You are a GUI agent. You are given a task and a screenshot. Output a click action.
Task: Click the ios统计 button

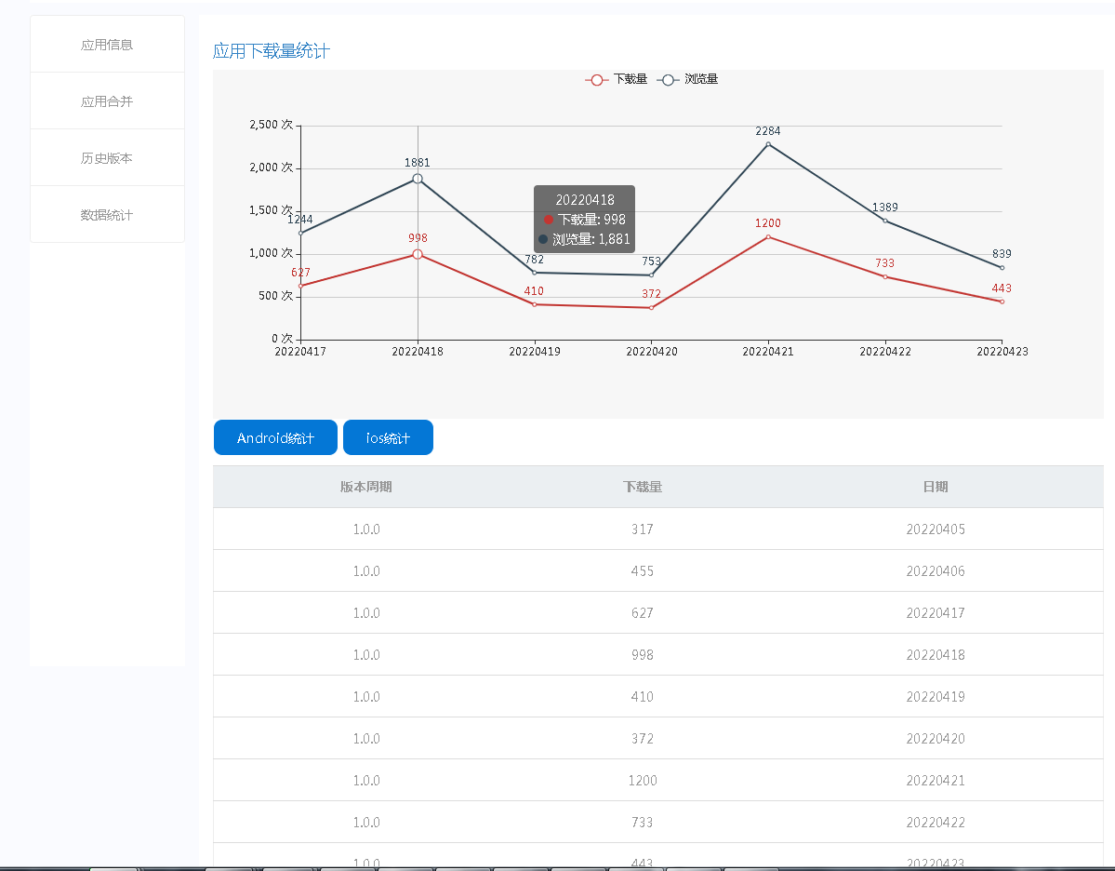[x=388, y=438]
